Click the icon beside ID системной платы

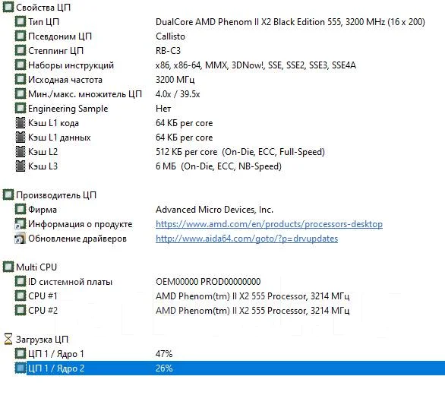tap(21, 282)
